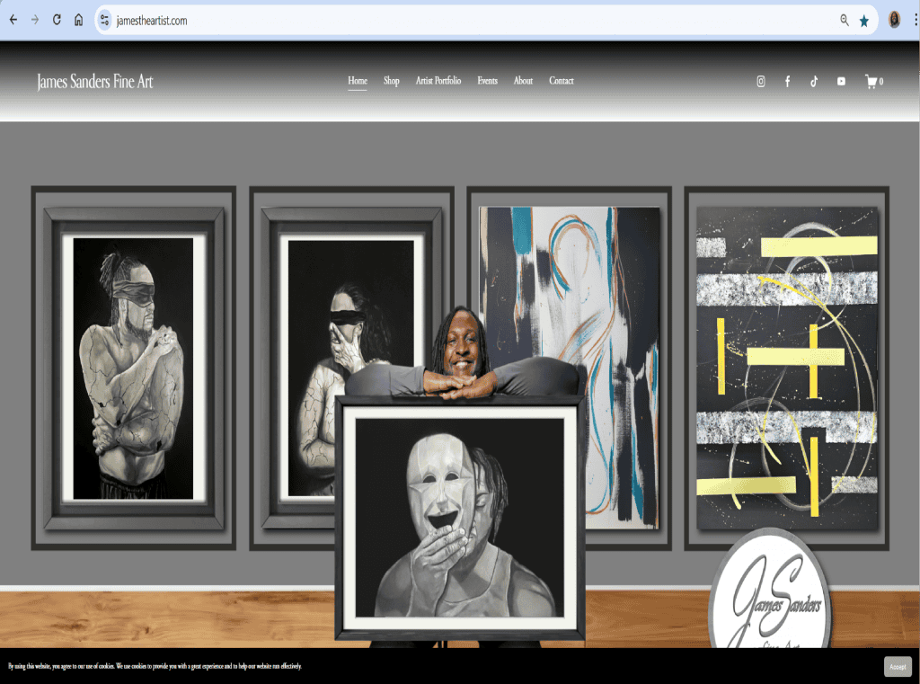The height and width of the screenshot is (684, 920).
Task: Open the YouTube social icon
Action: coord(841,81)
